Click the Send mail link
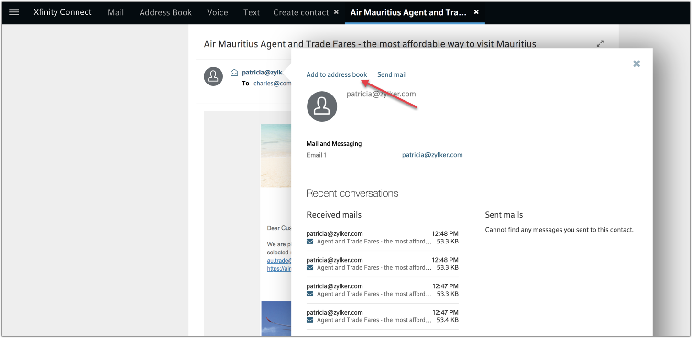 pos(392,74)
